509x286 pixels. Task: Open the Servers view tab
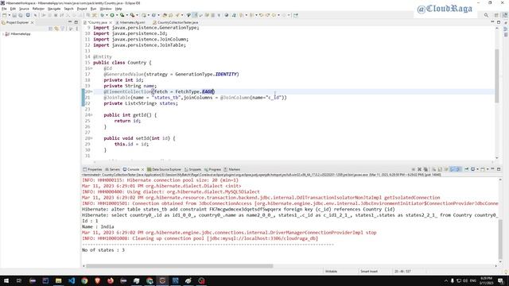113,169
